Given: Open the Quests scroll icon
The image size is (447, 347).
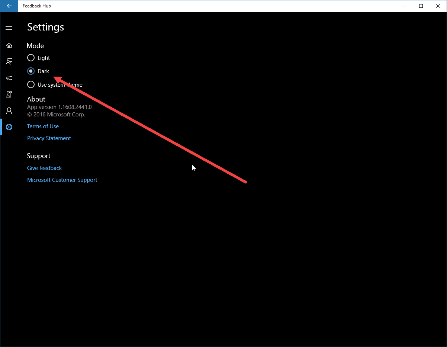Looking at the screenshot, I should pos(9,94).
